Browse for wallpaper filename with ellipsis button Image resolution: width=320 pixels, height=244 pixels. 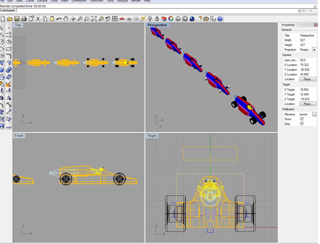(x=314, y=114)
